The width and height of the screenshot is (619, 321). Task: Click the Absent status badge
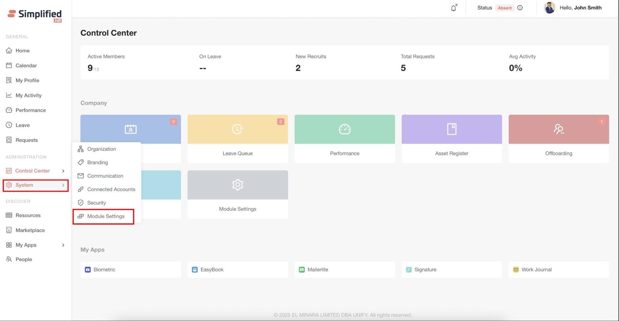pyautogui.click(x=504, y=8)
